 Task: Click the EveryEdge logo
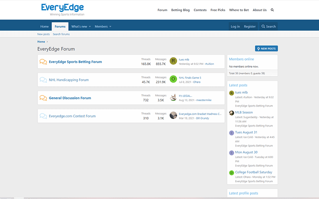(63, 10)
